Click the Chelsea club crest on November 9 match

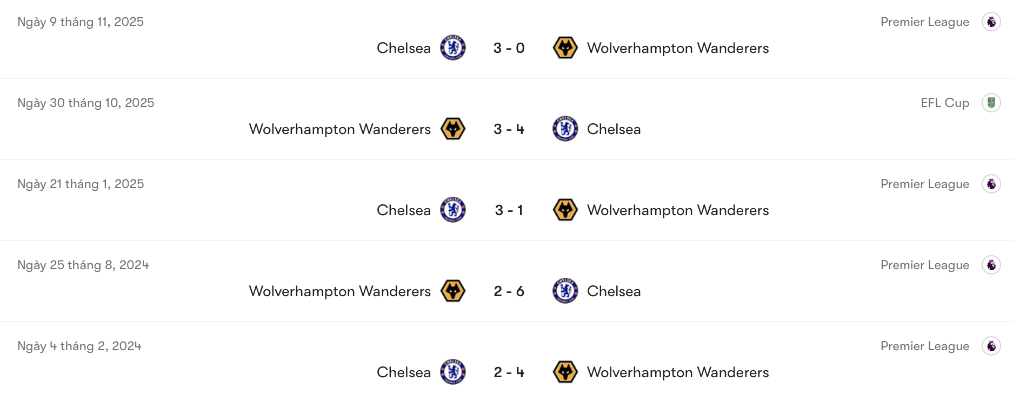(x=452, y=48)
